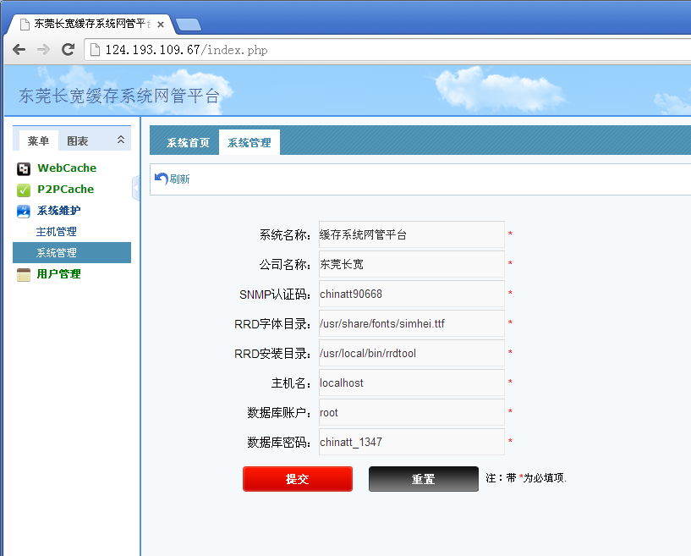The image size is (691, 556).
Task: Click the WebCache menu icon
Action: (x=24, y=168)
